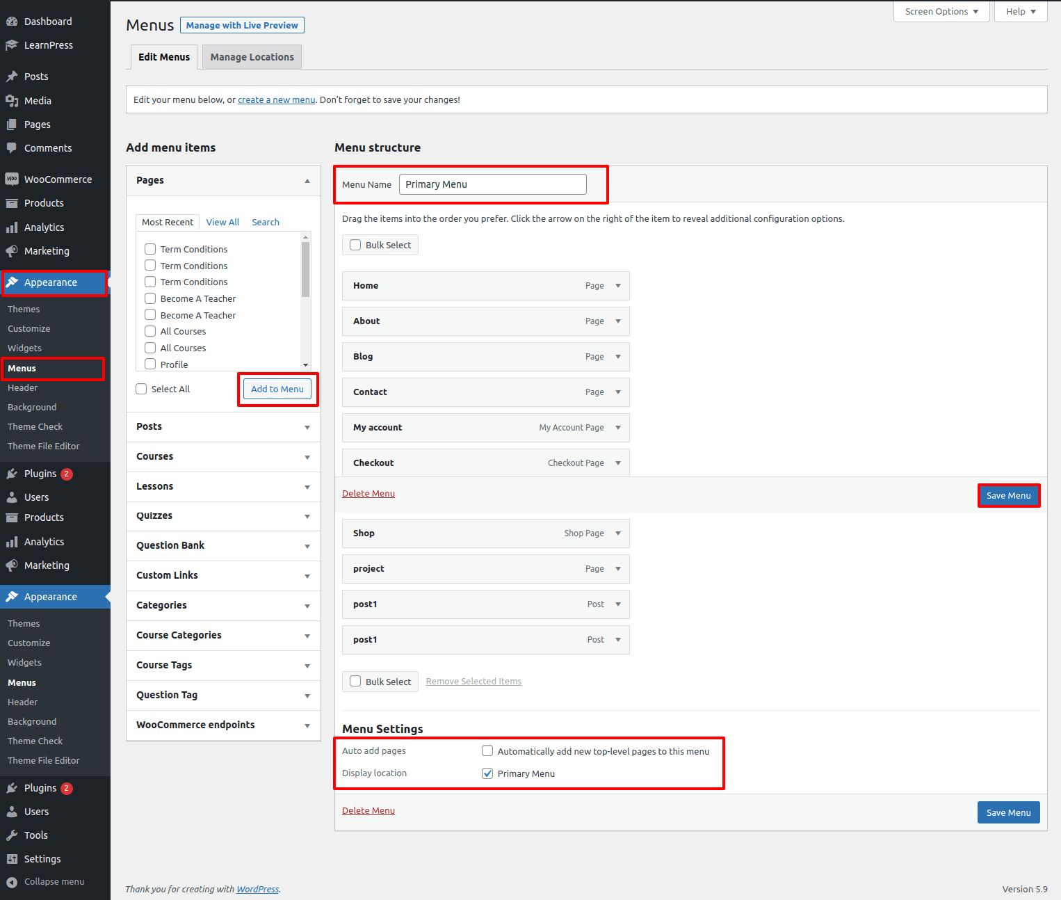Switch to the Manage Locations tab

(x=252, y=57)
